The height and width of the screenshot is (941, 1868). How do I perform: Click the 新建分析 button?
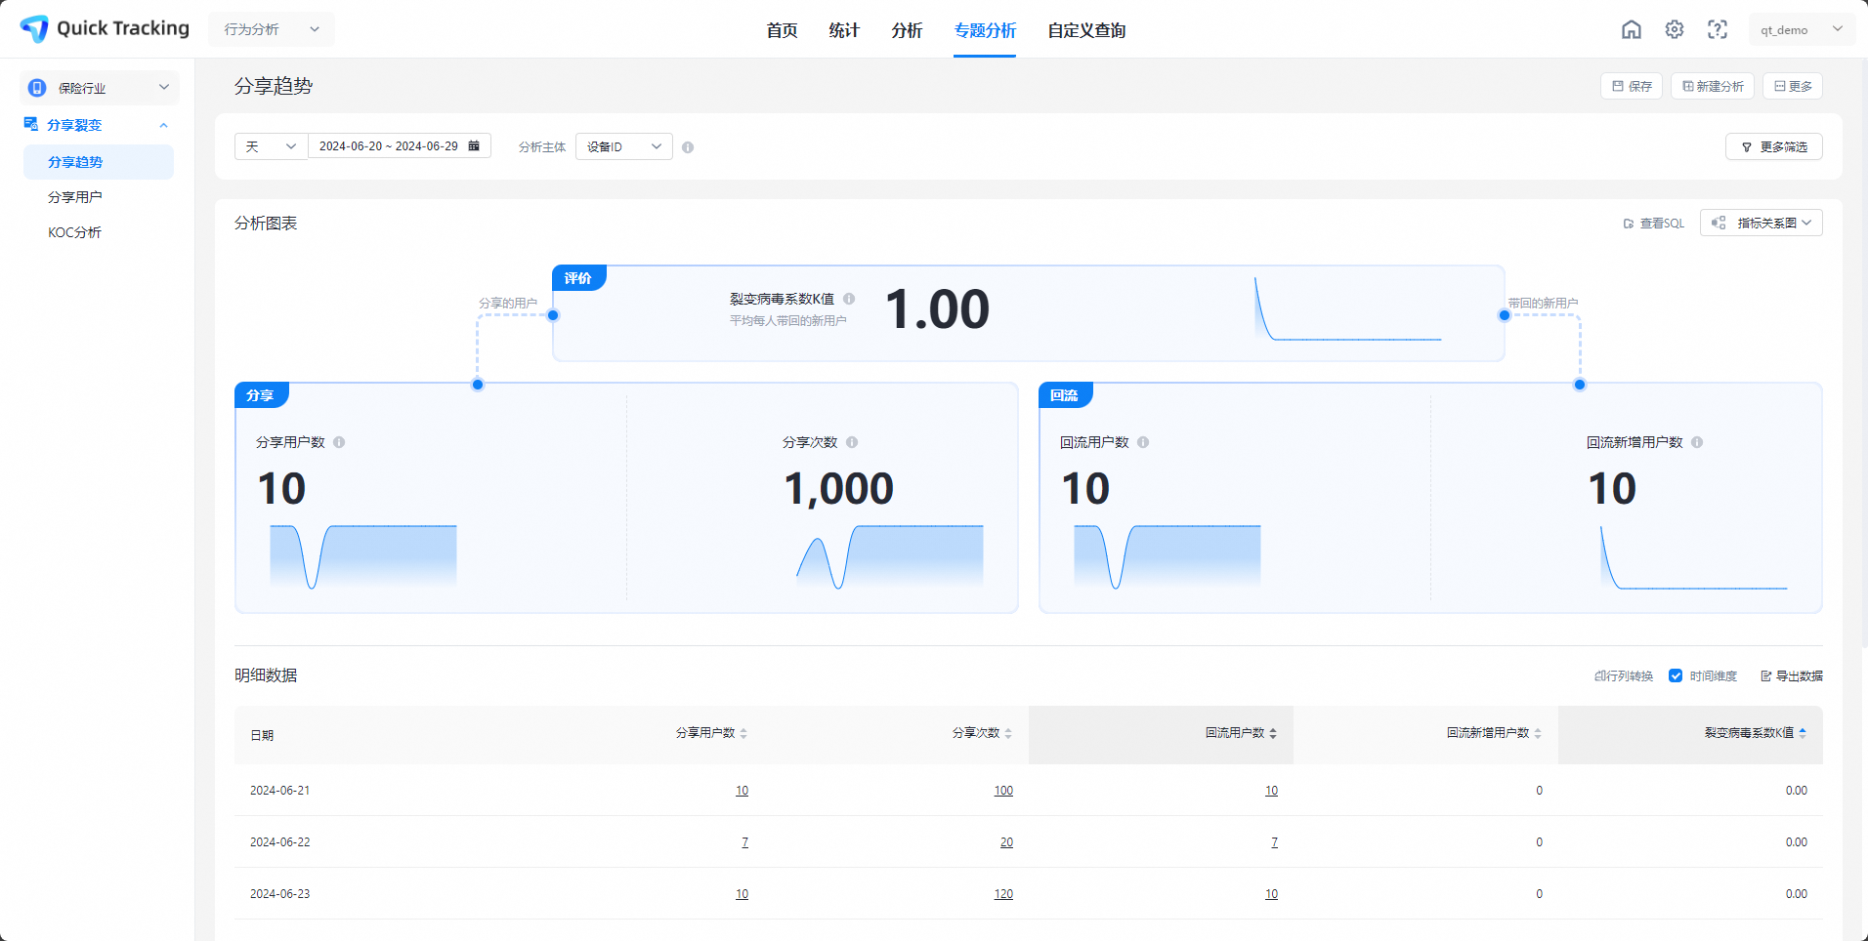[x=1713, y=86]
